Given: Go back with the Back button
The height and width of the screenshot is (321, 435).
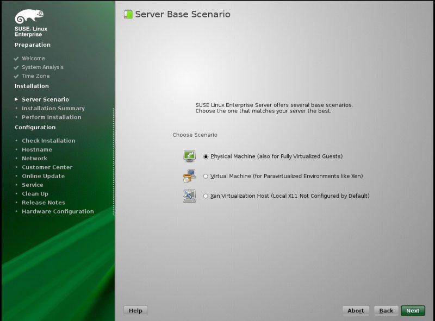Looking at the screenshot, I should pyautogui.click(x=386, y=311).
